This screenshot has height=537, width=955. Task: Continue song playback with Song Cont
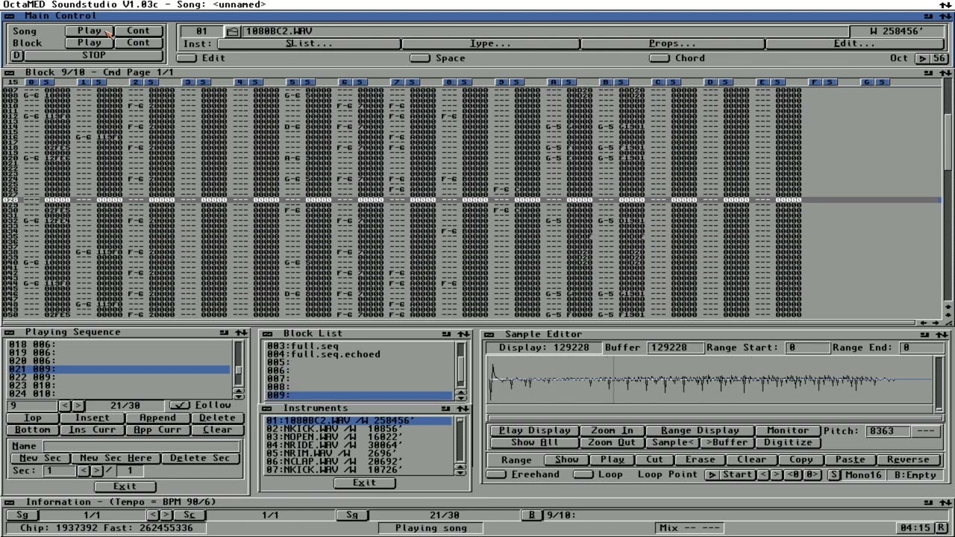(138, 31)
